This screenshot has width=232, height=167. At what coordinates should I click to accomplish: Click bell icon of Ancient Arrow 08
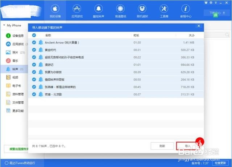[x=41, y=42]
